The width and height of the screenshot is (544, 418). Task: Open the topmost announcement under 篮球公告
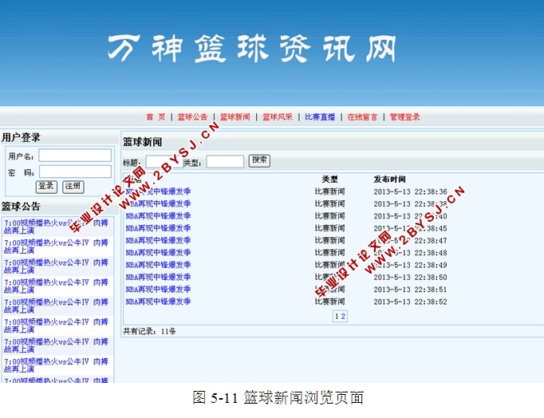[x=56, y=227]
